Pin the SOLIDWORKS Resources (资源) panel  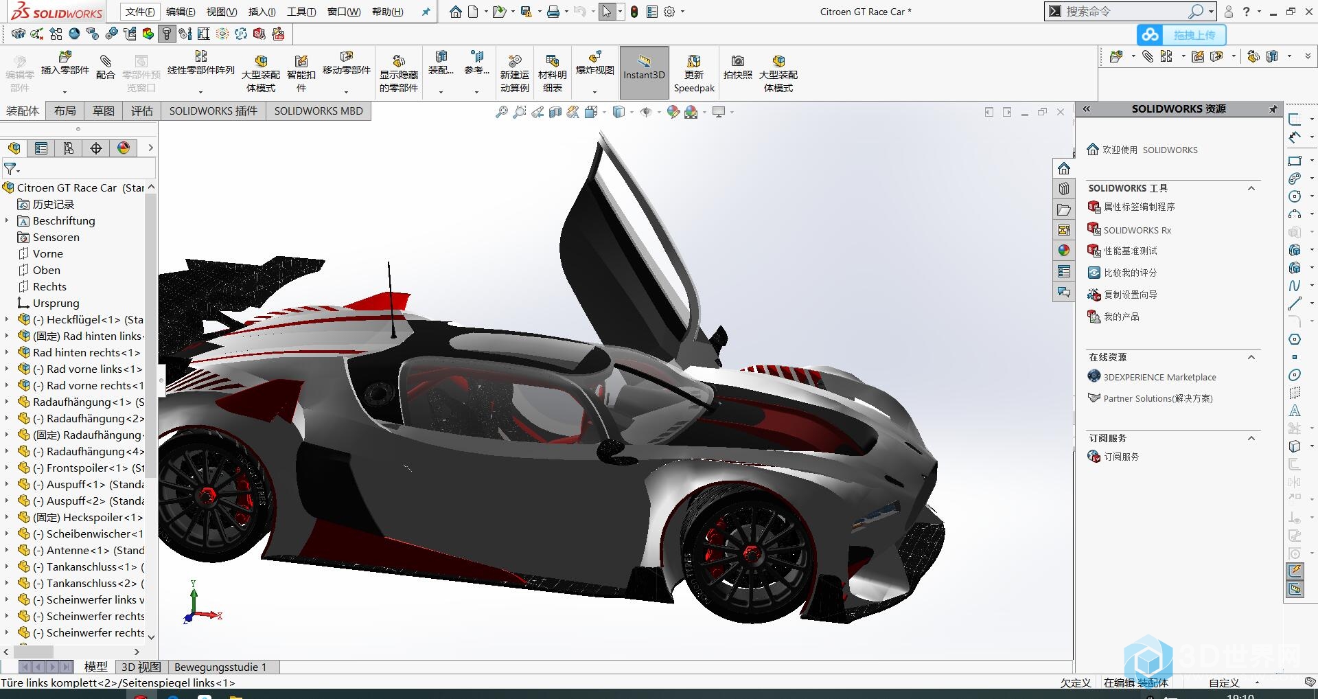click(1273, 109)
